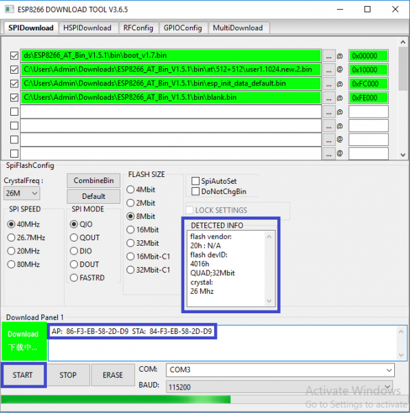Click the 0xFC000 address field
The height and width of the screenshot is (413, 410).
coord(369,84)
